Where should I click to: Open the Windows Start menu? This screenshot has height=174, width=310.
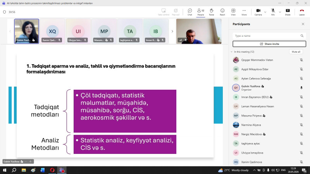pos(5,170)
